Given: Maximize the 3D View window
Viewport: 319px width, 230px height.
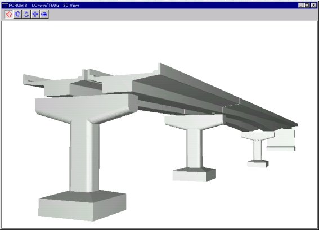Looking at the screenshot, I should click(307, 6).
